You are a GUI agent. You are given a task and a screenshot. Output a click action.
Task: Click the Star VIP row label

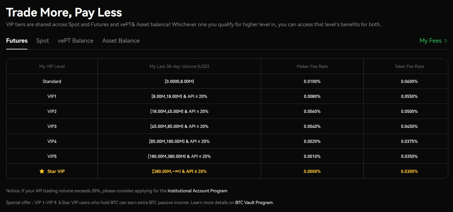tap(56, 171)
